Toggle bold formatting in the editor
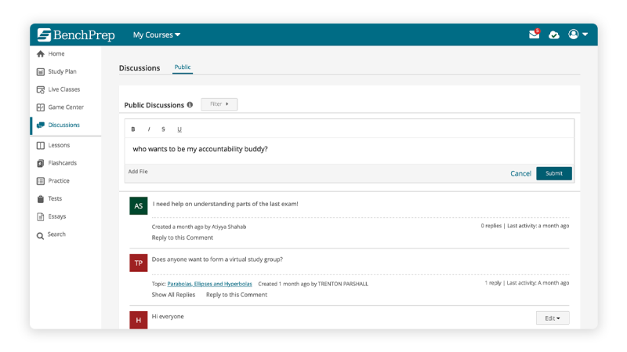627x352 pixels. (133, 129)
